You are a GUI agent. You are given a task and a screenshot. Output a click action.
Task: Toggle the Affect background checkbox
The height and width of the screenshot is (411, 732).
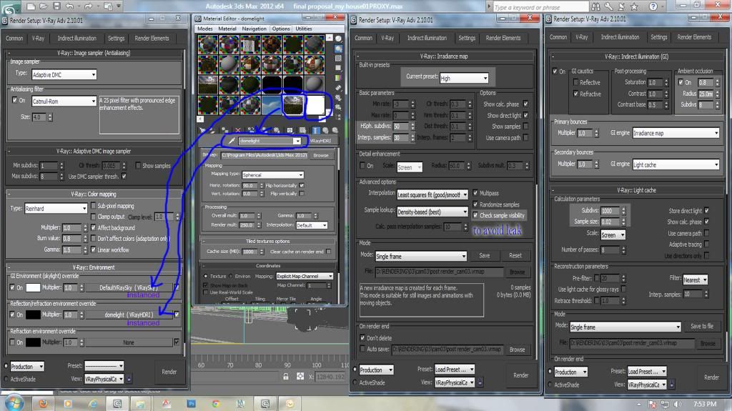(x=94, y=227)
